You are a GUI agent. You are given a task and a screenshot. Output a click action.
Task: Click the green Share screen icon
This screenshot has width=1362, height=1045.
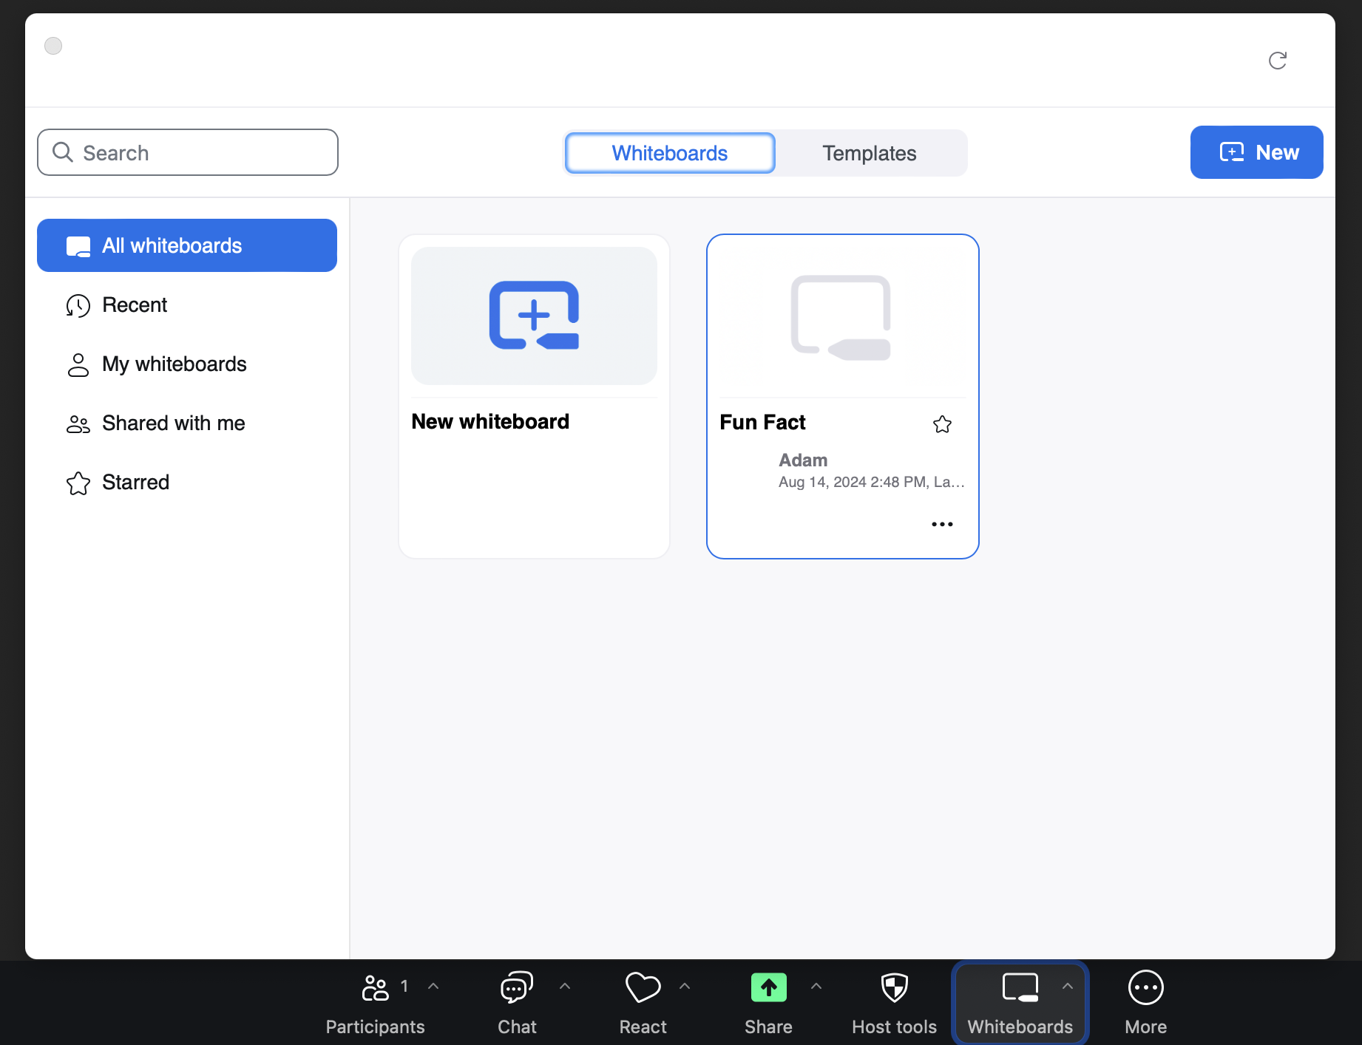[x=768, y=988]
